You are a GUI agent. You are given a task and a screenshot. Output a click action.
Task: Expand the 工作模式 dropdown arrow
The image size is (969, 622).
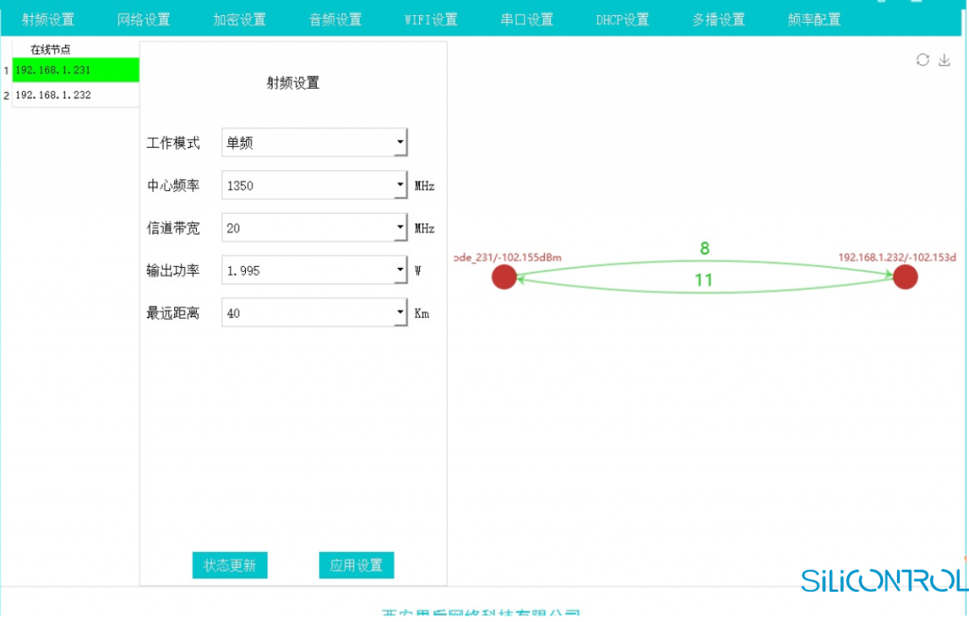(400, 143)
